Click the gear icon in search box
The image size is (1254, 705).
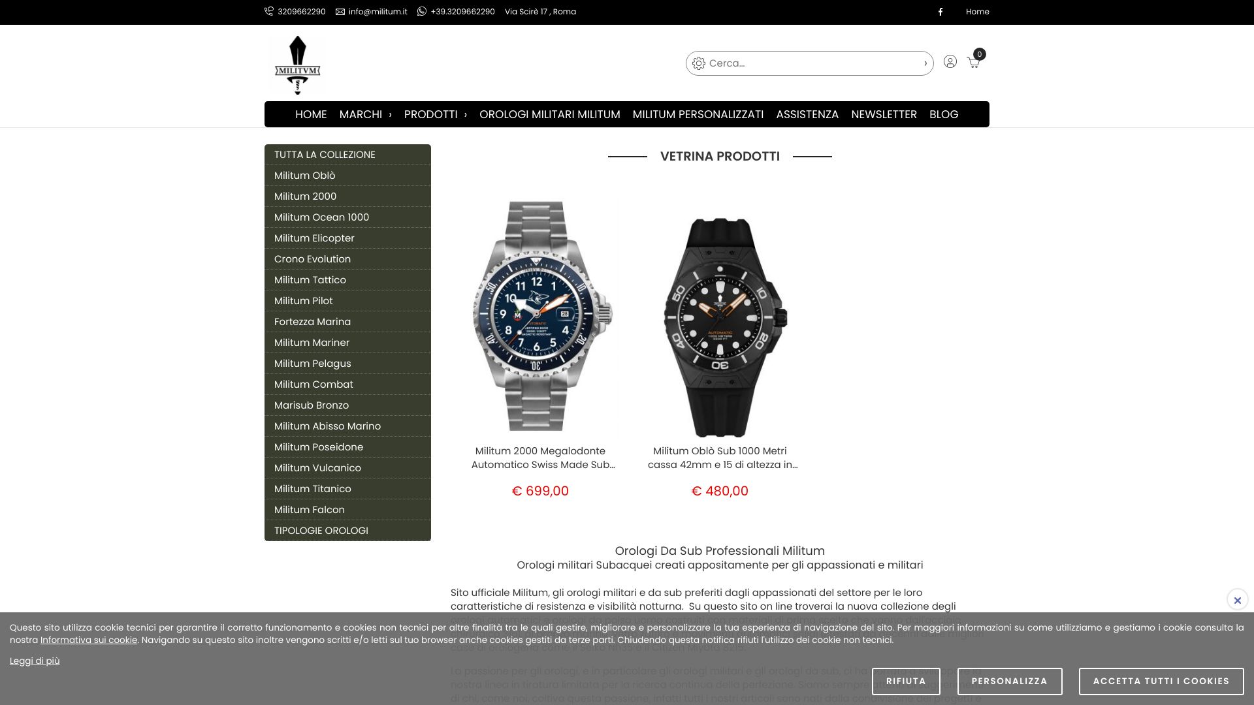(699, 63)
